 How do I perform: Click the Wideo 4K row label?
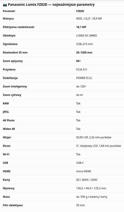pyautogui.click(x=9, y=129)
